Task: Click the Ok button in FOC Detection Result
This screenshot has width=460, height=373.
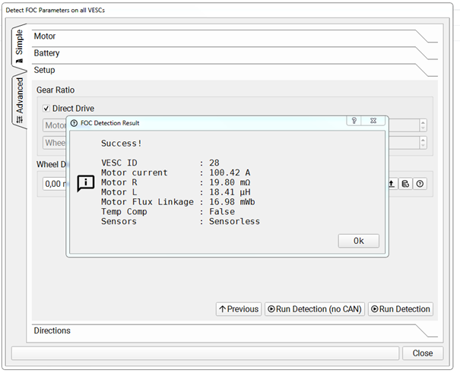Action: tap(358, 241)
